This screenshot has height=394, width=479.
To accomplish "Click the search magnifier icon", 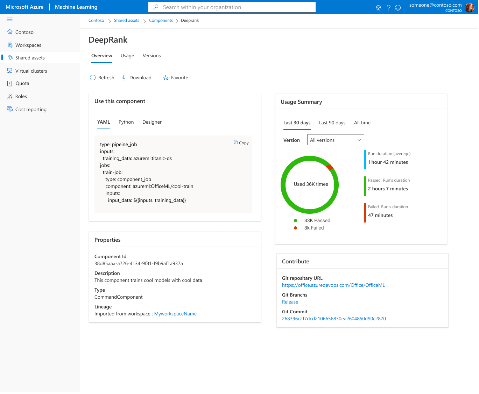I will pos(156,7).
